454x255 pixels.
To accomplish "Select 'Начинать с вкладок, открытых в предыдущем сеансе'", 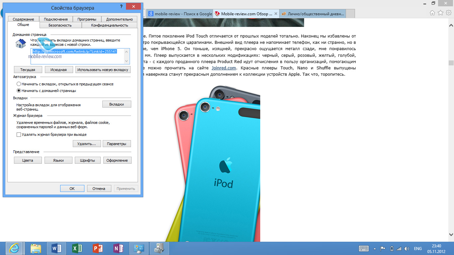I will coord(65,84).
